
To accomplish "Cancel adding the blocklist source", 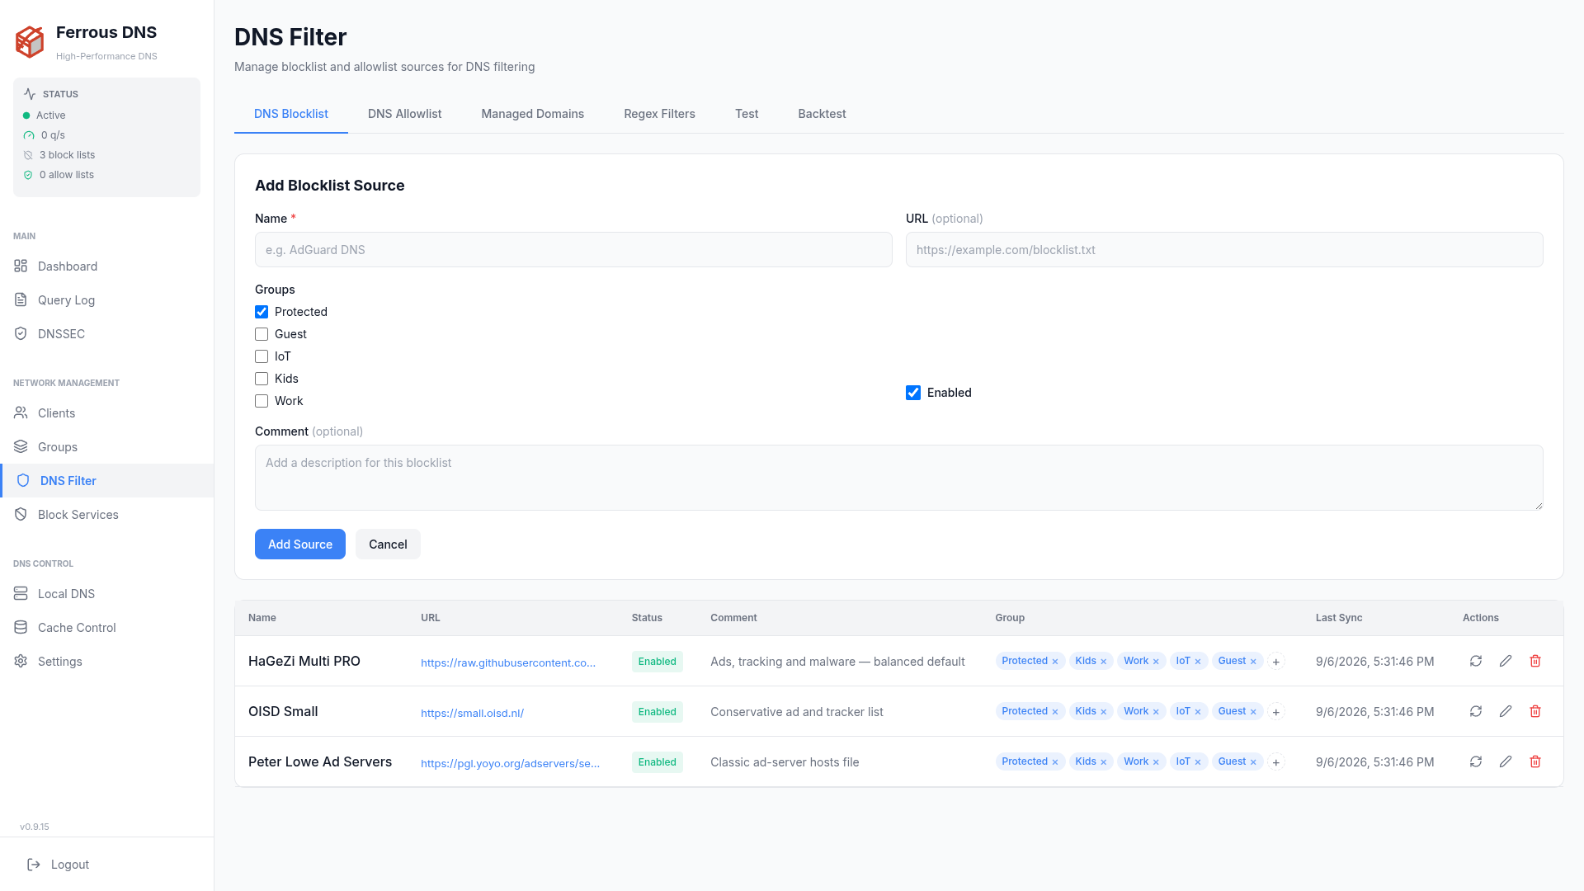I will [388, 544].
